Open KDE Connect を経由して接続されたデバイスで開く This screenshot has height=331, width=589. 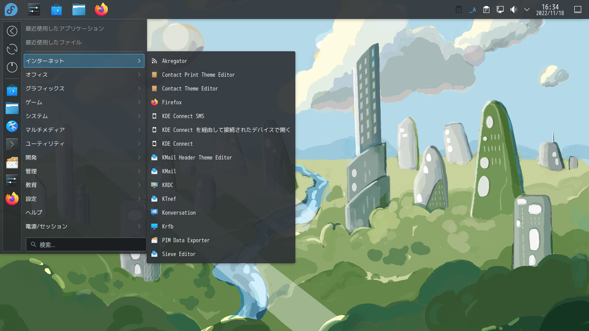click(221, 130)
